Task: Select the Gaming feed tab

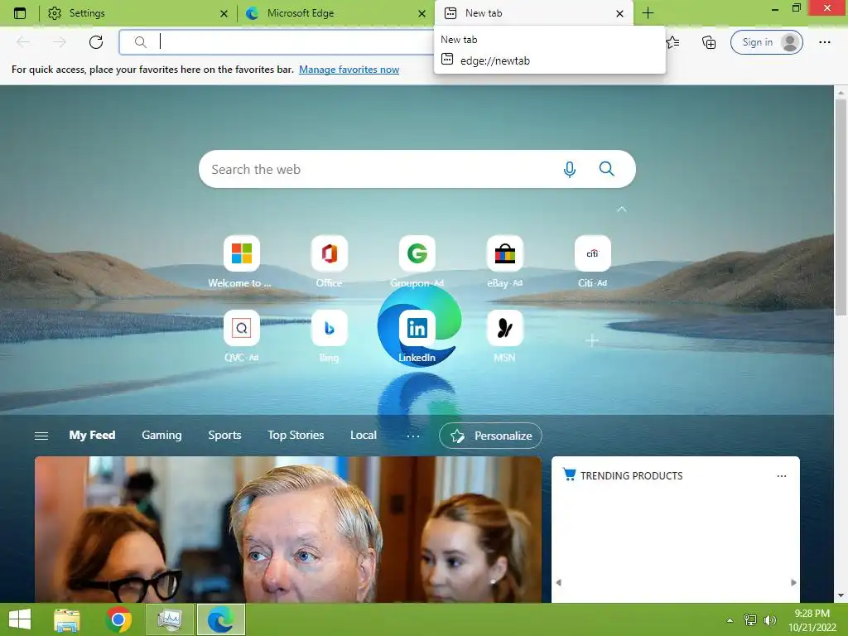Action: (161, 436)
